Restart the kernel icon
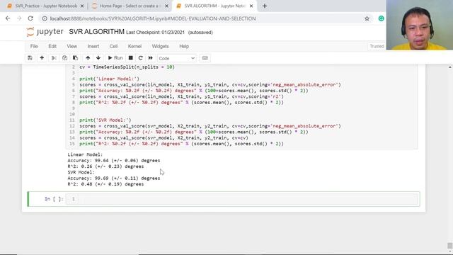 coord(140,58)
